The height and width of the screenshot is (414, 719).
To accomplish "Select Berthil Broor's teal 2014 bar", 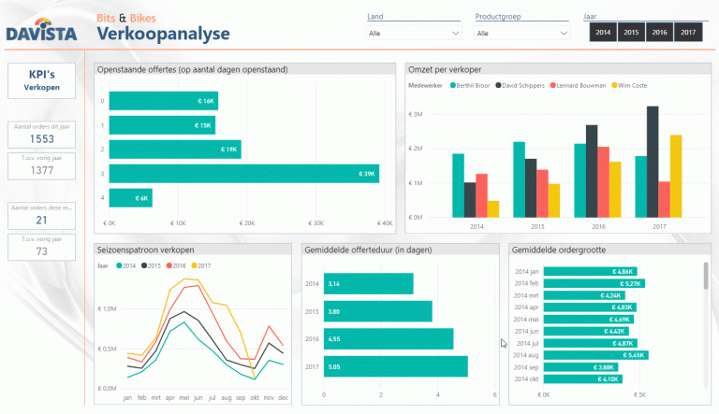I will (458, 185).
